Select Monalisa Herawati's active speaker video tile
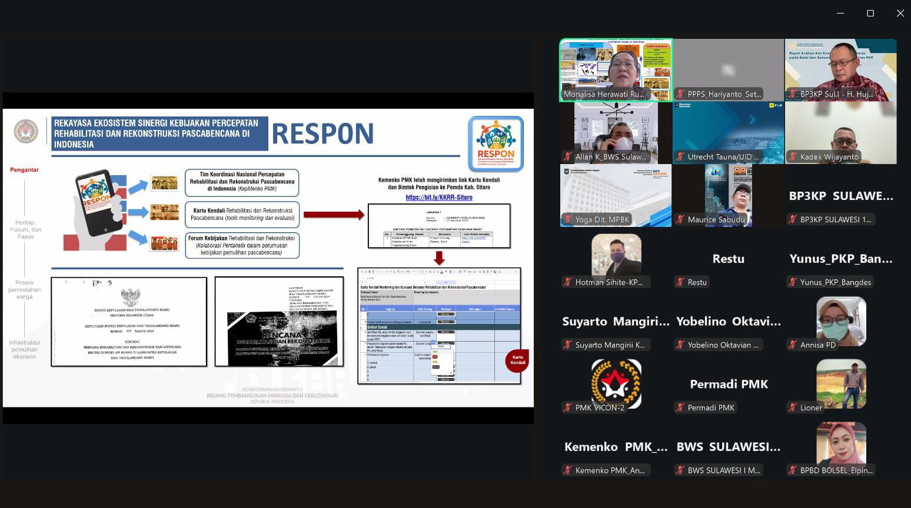This screenshot has width=911, height=508. 616,70
